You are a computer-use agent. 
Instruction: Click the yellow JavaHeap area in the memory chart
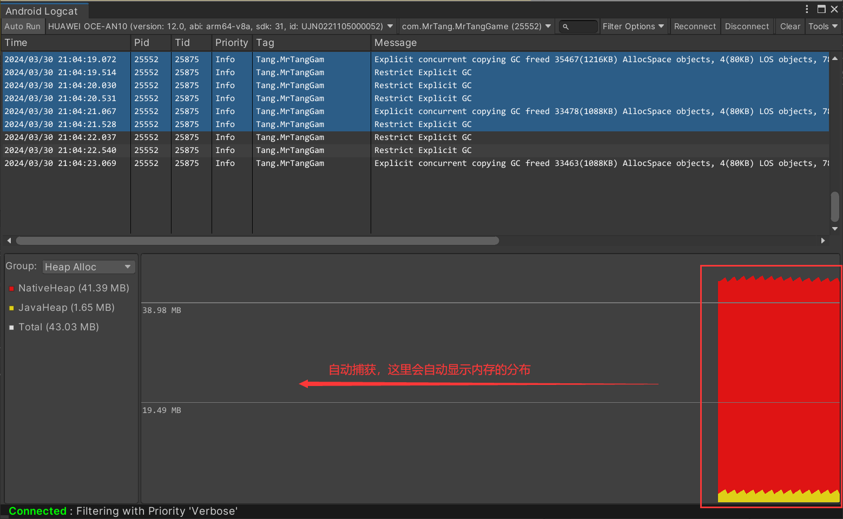coord(778,497)
